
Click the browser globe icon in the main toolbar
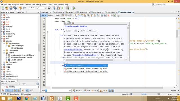click(x=49, y=8)
